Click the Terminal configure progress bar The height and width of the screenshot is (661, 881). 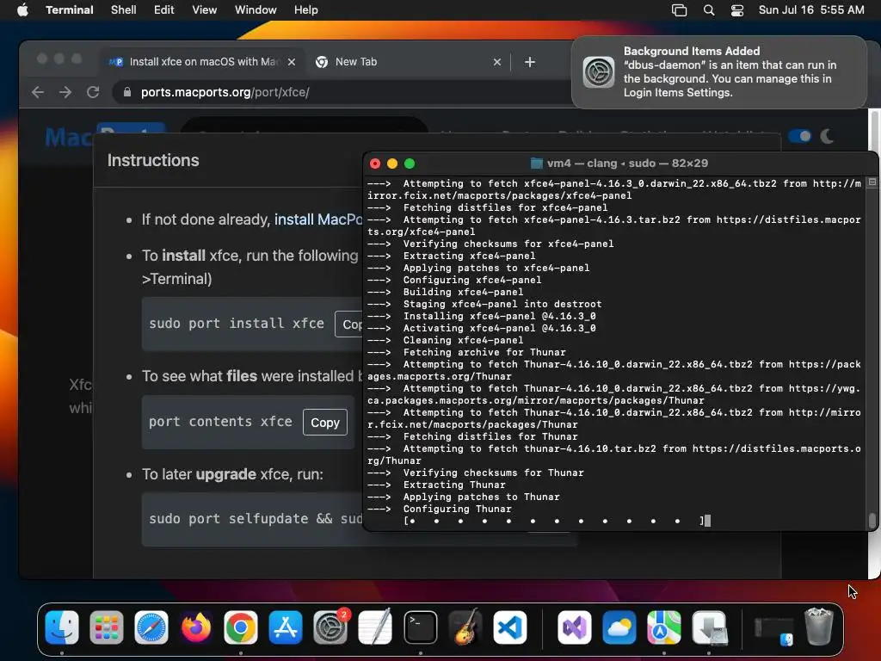point(553,521)
